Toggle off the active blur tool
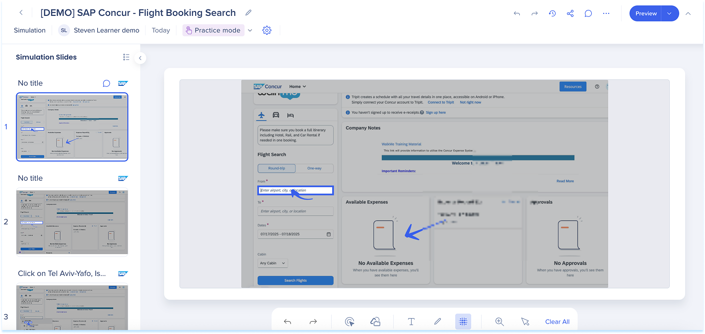This screenshot has height=334, width=705. (x=463, y=322)
